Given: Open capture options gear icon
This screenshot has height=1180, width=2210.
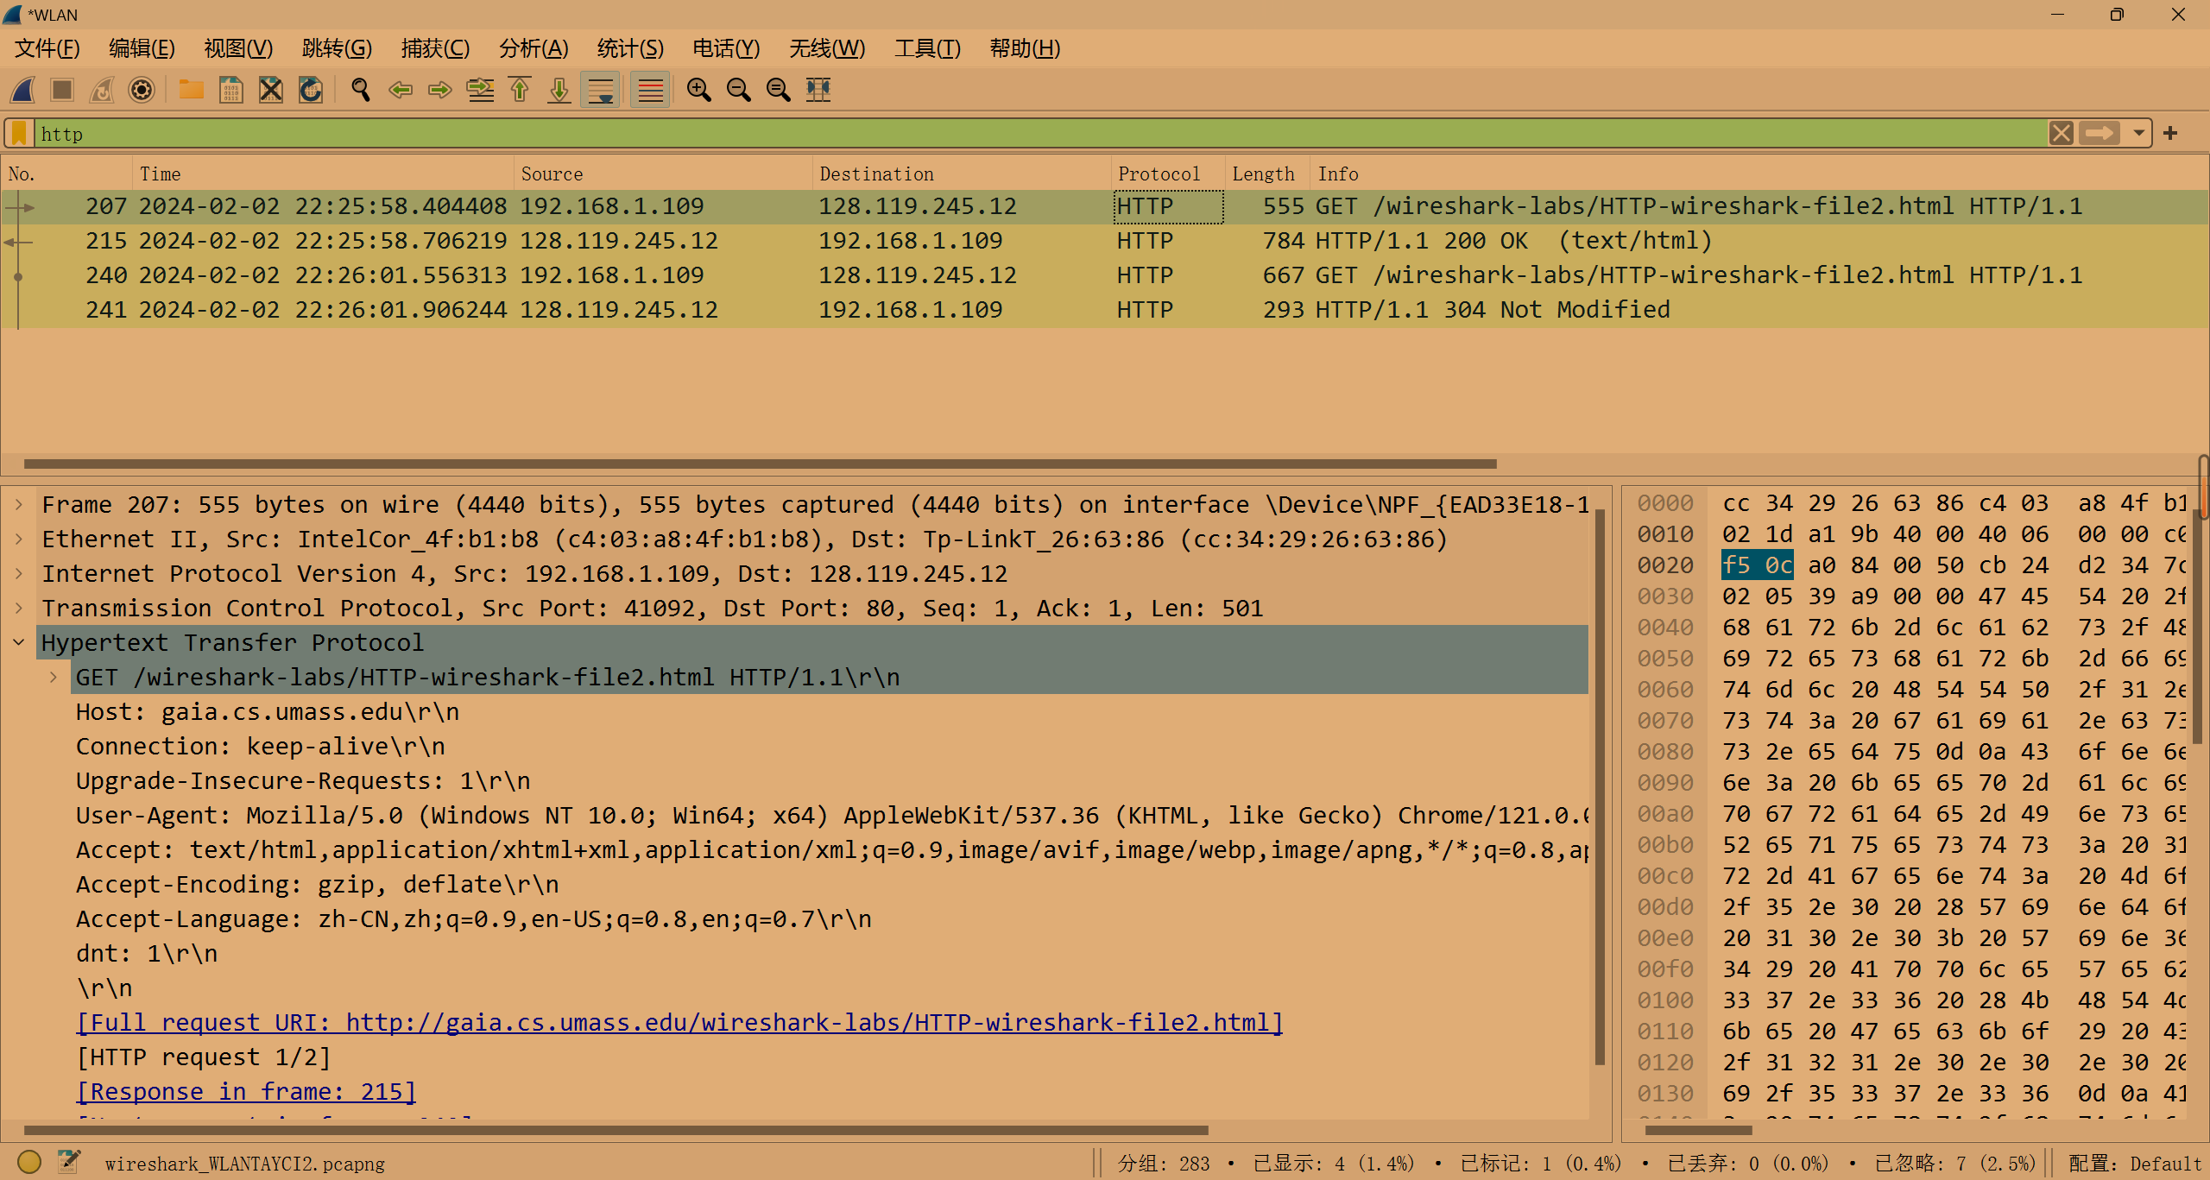Looking at the screenshot, I should pos(142,90).
